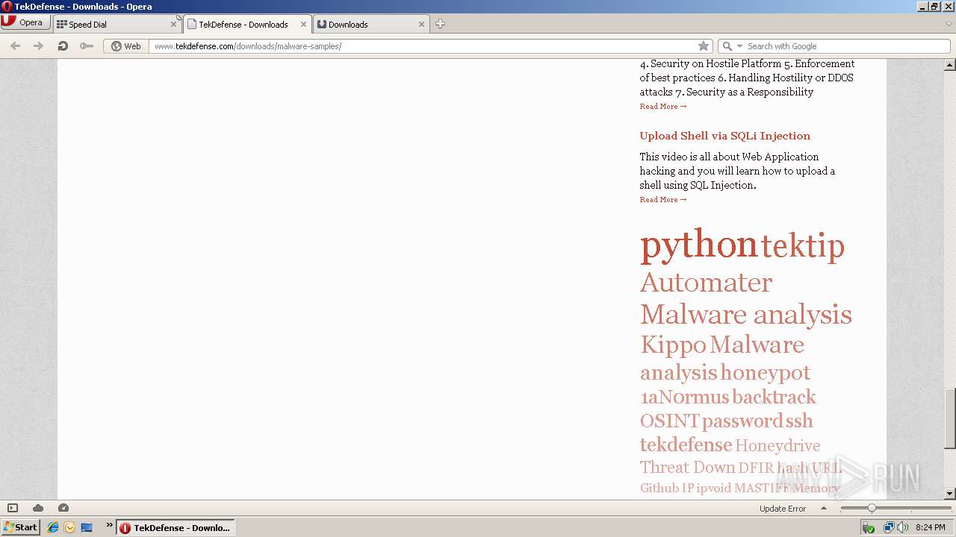This screenshot has height=537, width=956.
Task: Select the tekdefense tag
Action: [686, 445]
